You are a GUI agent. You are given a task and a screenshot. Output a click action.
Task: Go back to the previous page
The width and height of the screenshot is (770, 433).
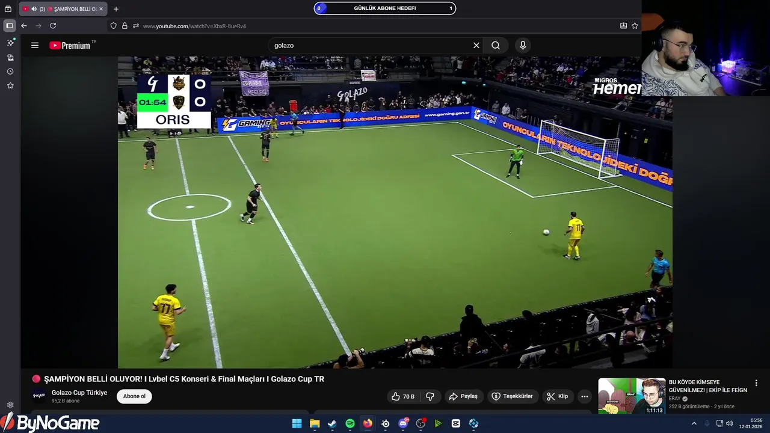point(24,26)
